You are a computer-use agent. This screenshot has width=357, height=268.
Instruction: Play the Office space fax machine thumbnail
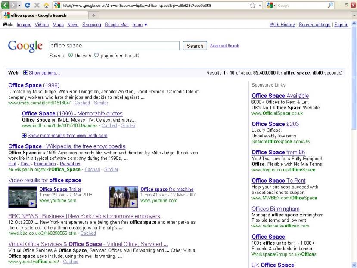pos(124,197)
